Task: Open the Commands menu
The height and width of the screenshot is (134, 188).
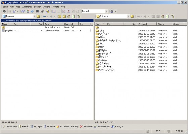Action: 27,7
